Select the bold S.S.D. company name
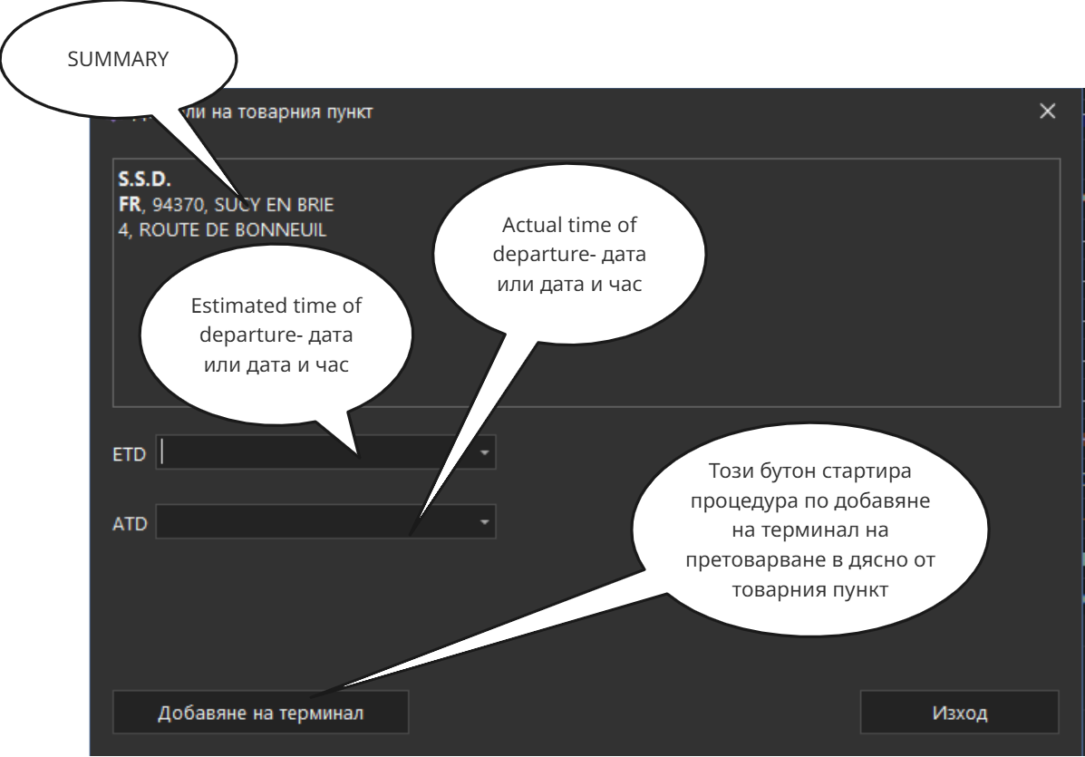This screenshot has height=757, width=1085. [144, 179]
